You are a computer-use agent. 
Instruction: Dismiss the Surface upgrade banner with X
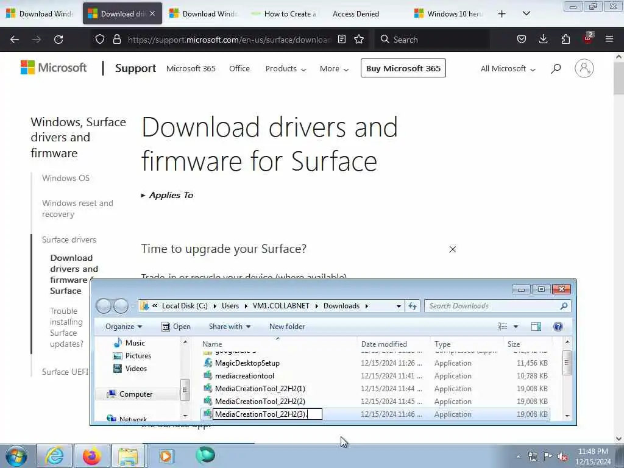coord(453,249)
